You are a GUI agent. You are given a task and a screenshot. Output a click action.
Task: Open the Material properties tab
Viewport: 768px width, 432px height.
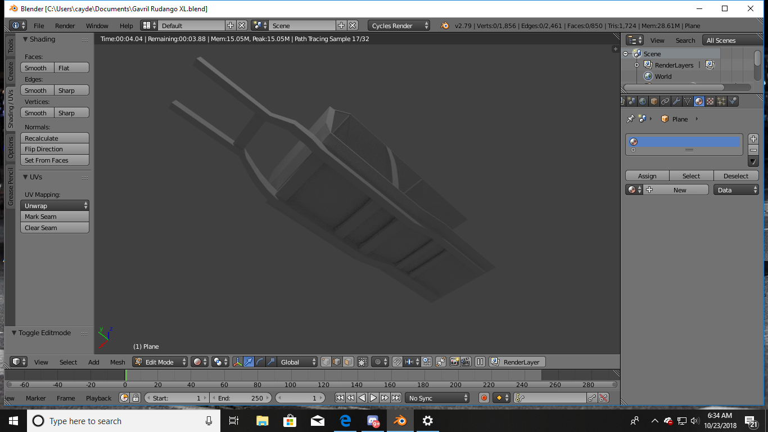pos(699,101)
